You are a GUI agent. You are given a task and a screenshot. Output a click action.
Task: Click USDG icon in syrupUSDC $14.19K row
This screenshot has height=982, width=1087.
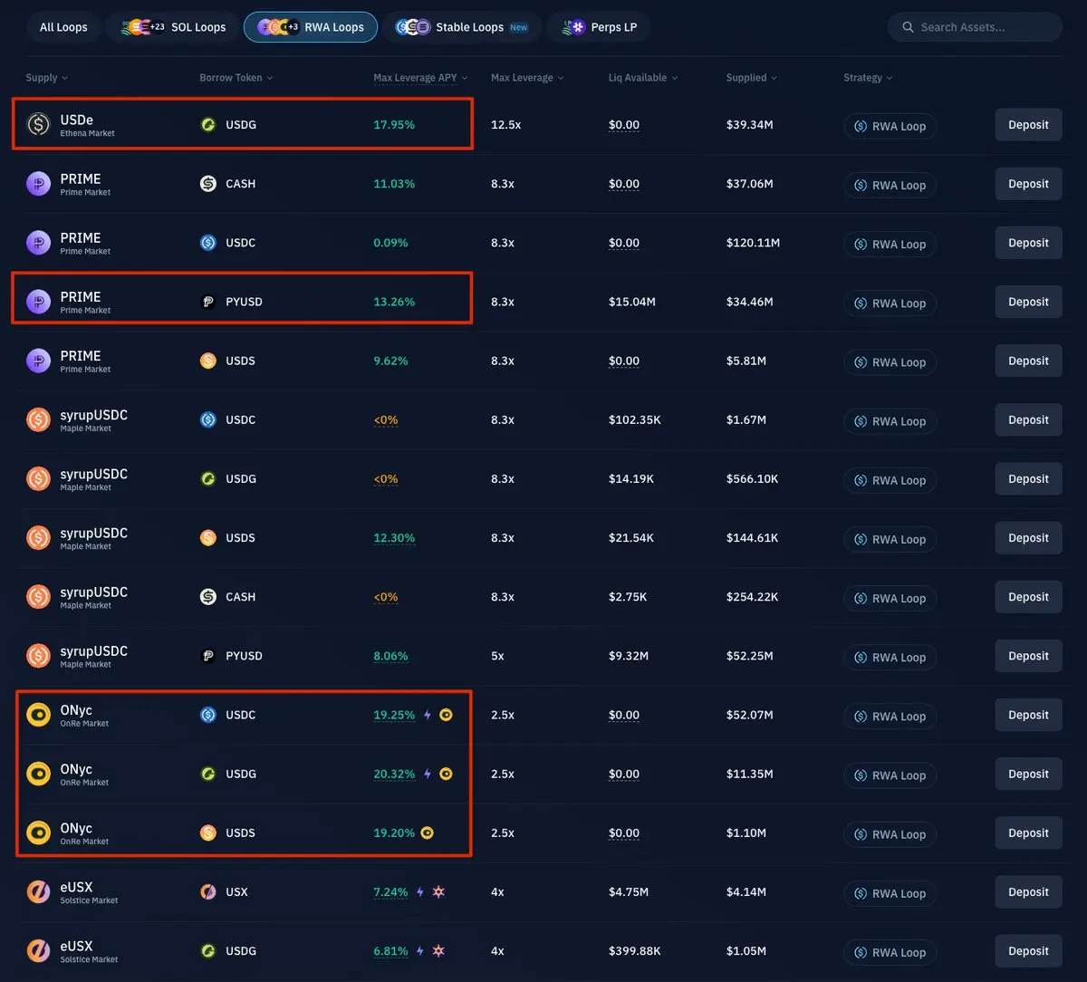pos(208,478)
